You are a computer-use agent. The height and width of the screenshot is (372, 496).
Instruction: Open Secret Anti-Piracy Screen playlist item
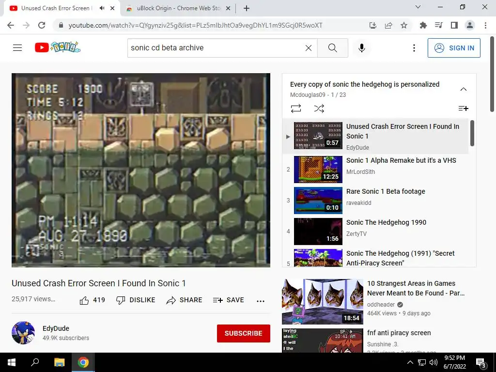(375, 258)
